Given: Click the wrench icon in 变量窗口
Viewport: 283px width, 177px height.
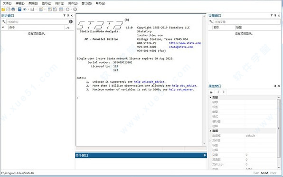Looking at the screenshot, I should 211,22.
